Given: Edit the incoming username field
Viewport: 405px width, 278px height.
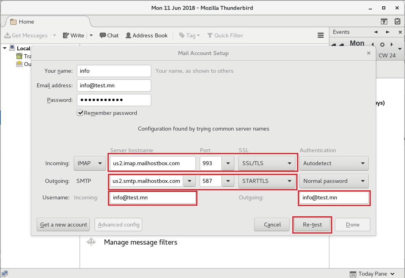Looking at the screenshot, I should click(x=152, y=197).
